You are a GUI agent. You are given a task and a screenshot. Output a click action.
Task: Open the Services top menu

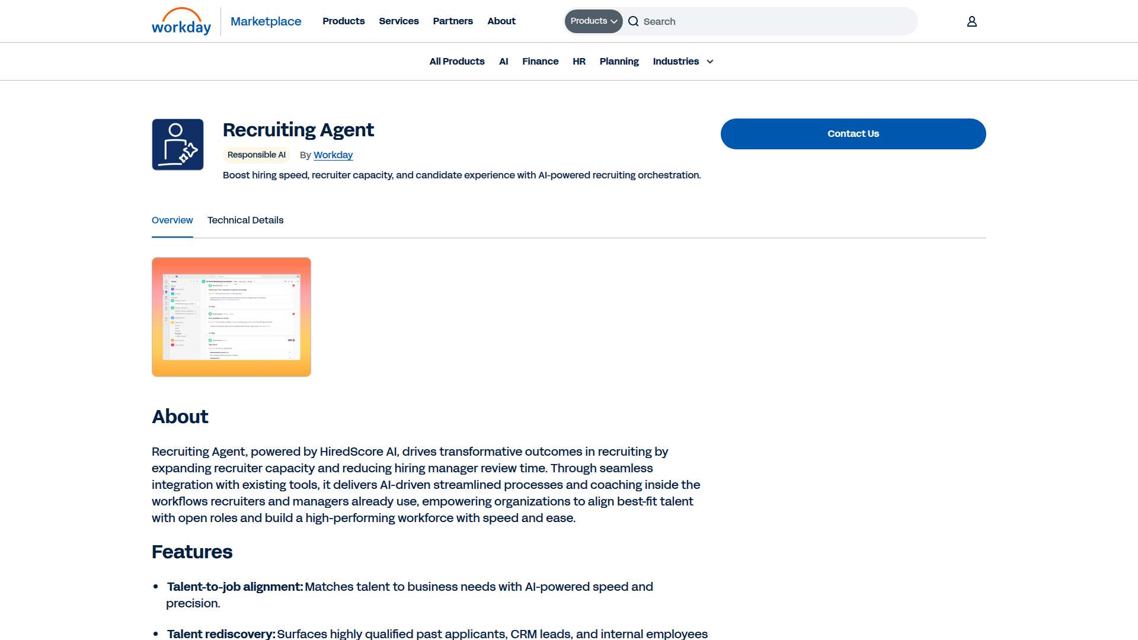pos(399,21)
